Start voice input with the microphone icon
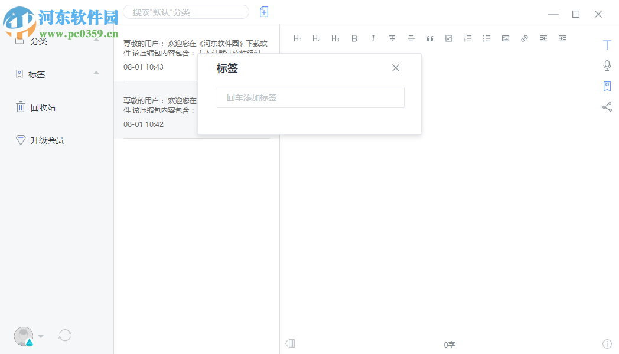 (x=607, y=65)
